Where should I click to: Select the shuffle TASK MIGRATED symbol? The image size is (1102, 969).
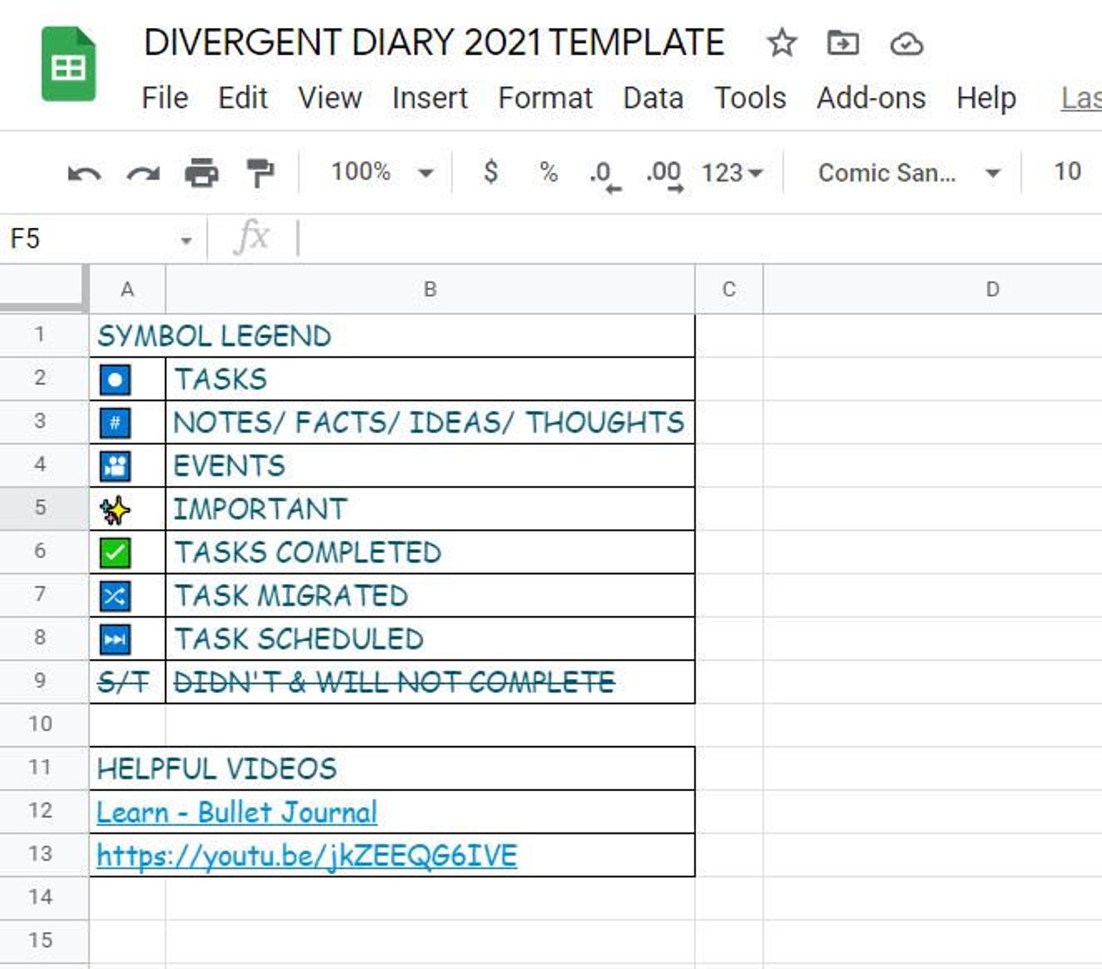[128, 596]
